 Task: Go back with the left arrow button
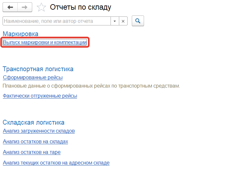pyautogui.click(x=10, y=7)
